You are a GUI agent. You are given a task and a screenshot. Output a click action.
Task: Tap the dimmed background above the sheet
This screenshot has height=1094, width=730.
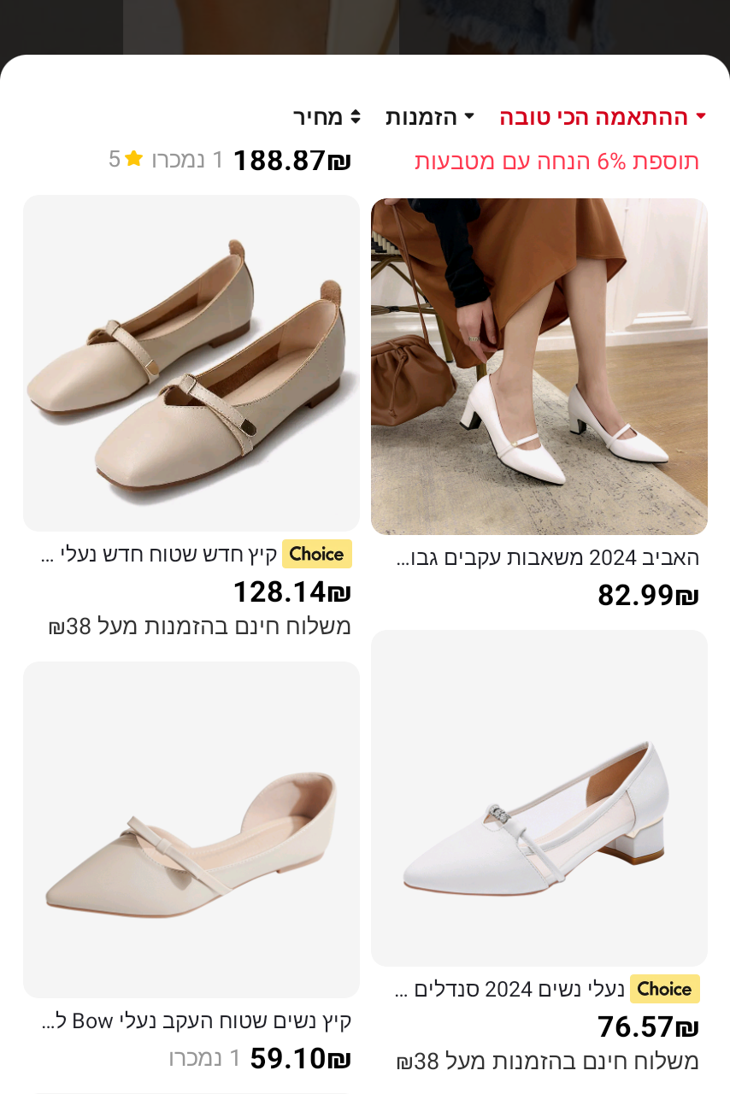tap(365, 26)
